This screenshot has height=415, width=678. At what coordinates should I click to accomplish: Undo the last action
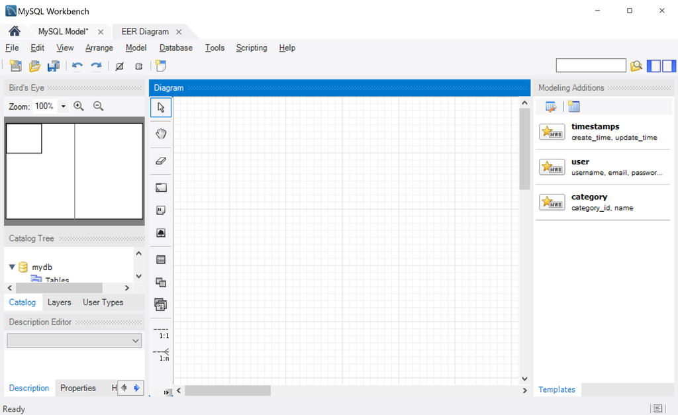tap(76, 66)
